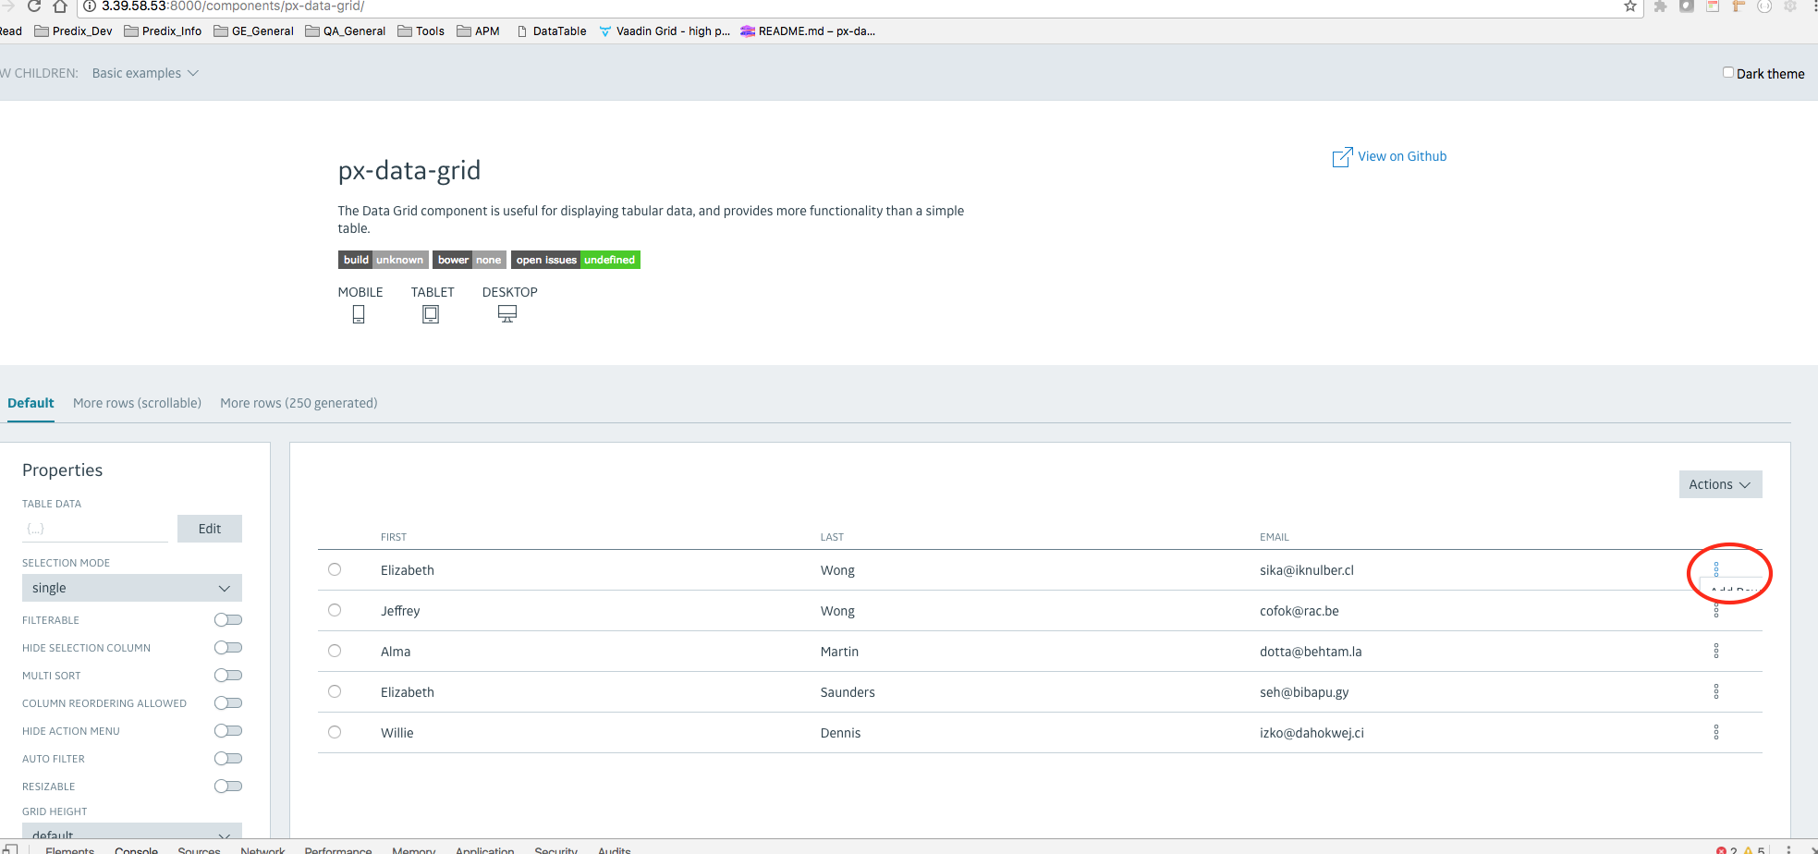Viewport: 1818px width, 854px height.
Task: Click the Table Data input field
Action: (95, 529)
